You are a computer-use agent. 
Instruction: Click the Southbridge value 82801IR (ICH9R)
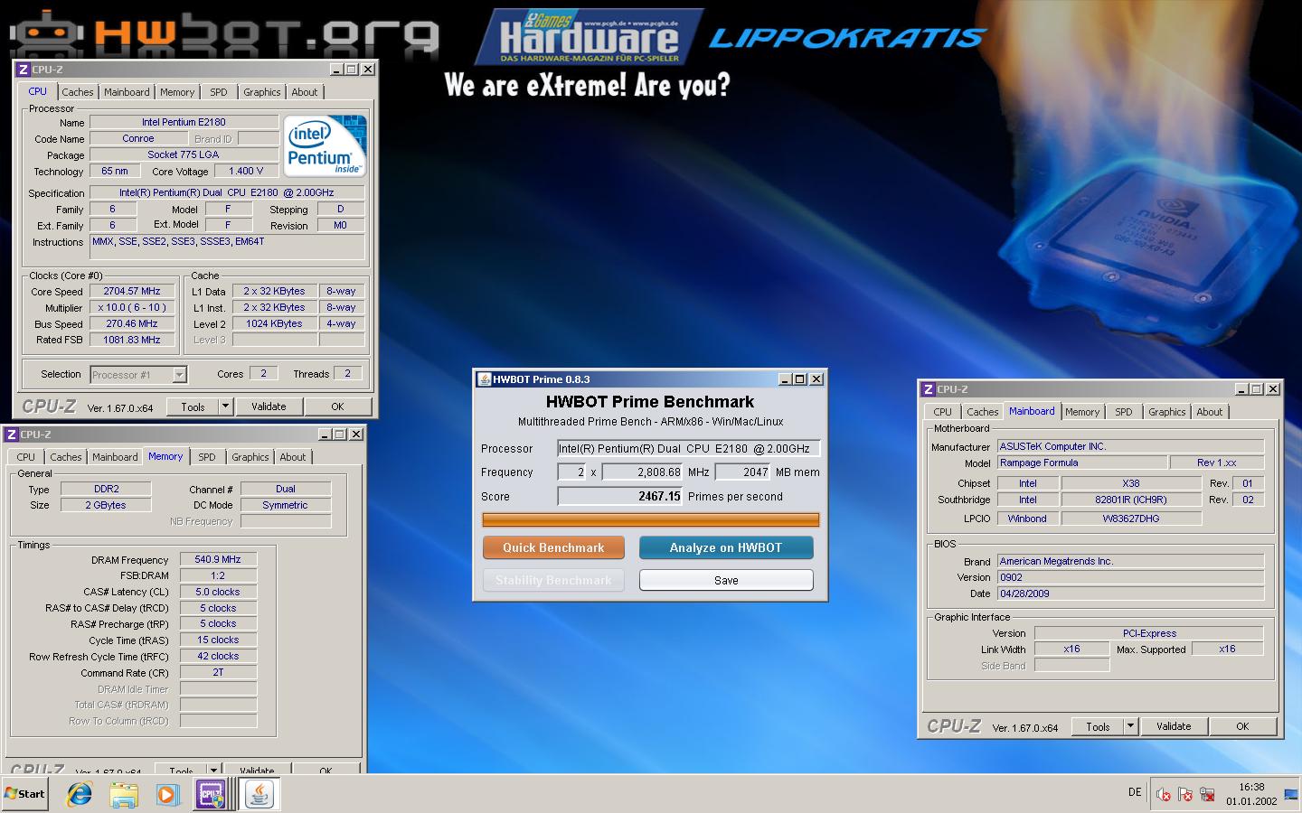pos(1131,500)
